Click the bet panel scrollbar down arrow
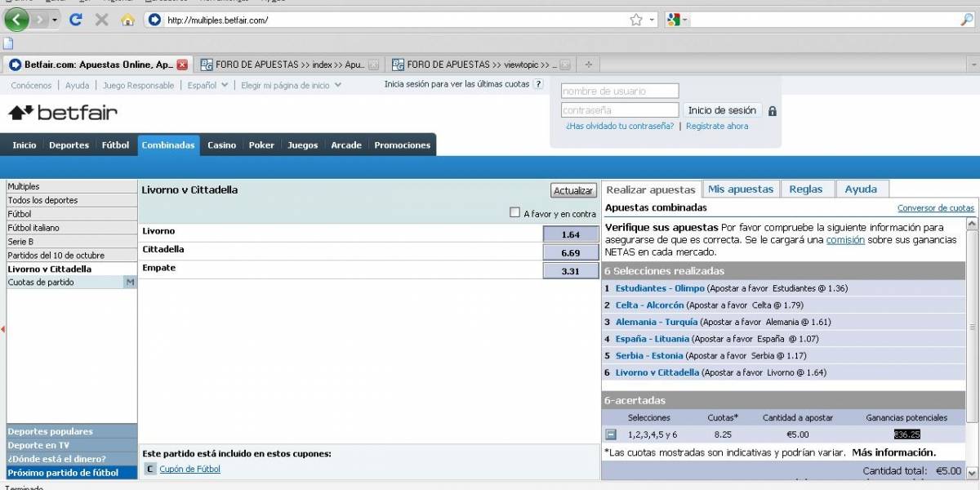The image size is (980, 490). (972, 473)
